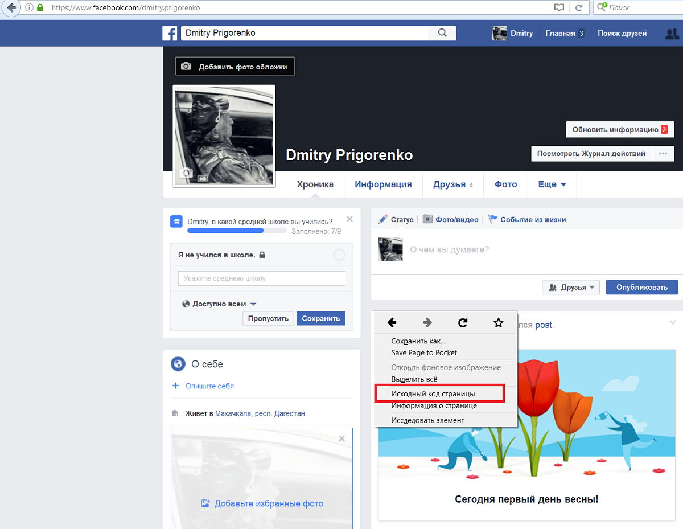Click the browser address bar URL
This screenshot has height=529, width=683.
[x=126, y=8]
